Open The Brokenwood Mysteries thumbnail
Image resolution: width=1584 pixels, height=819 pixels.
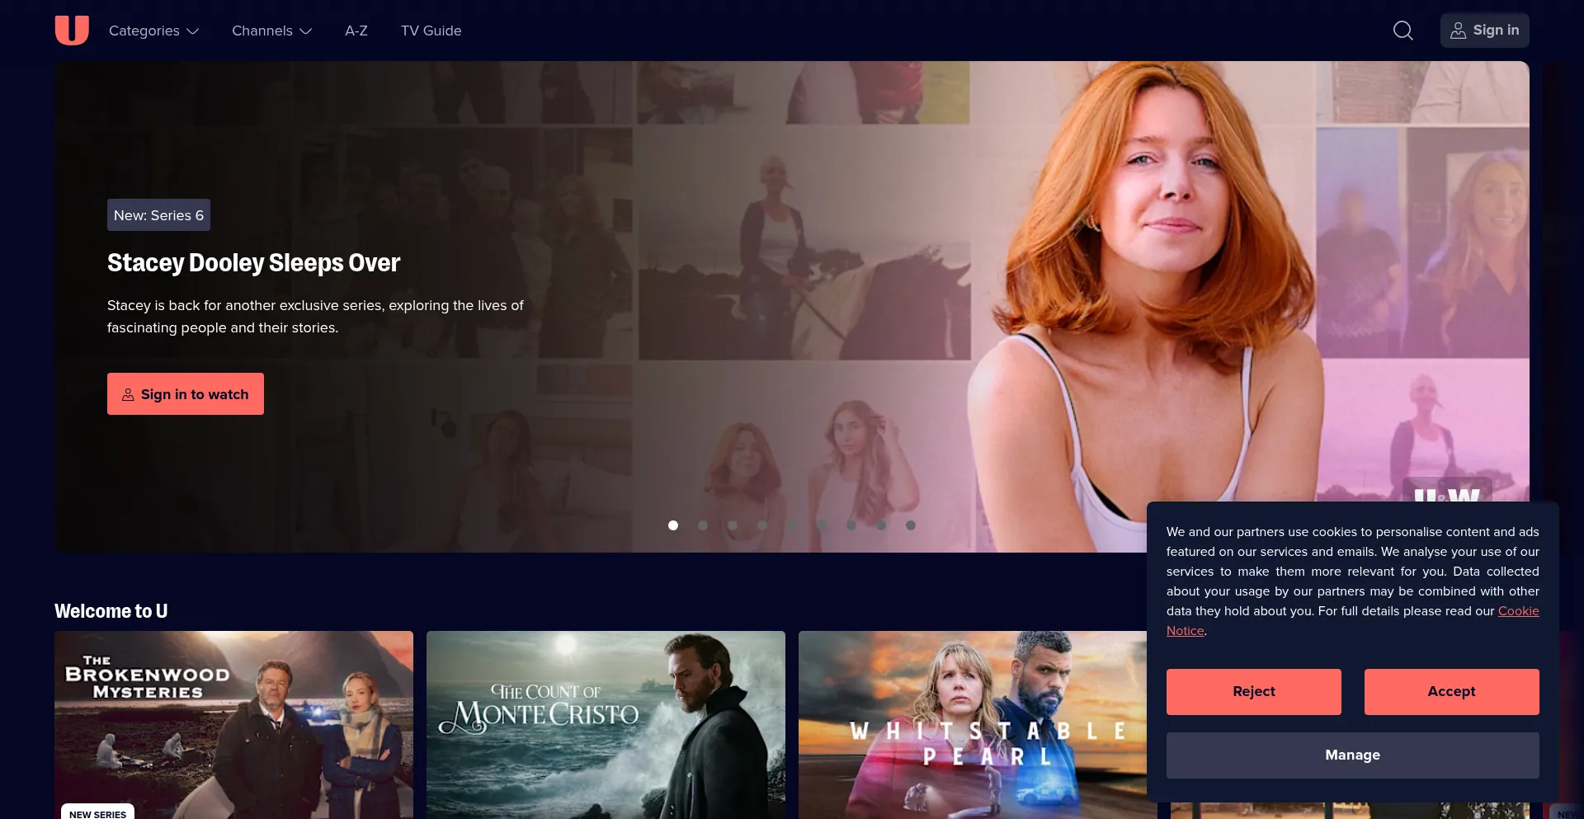[233, 725]
